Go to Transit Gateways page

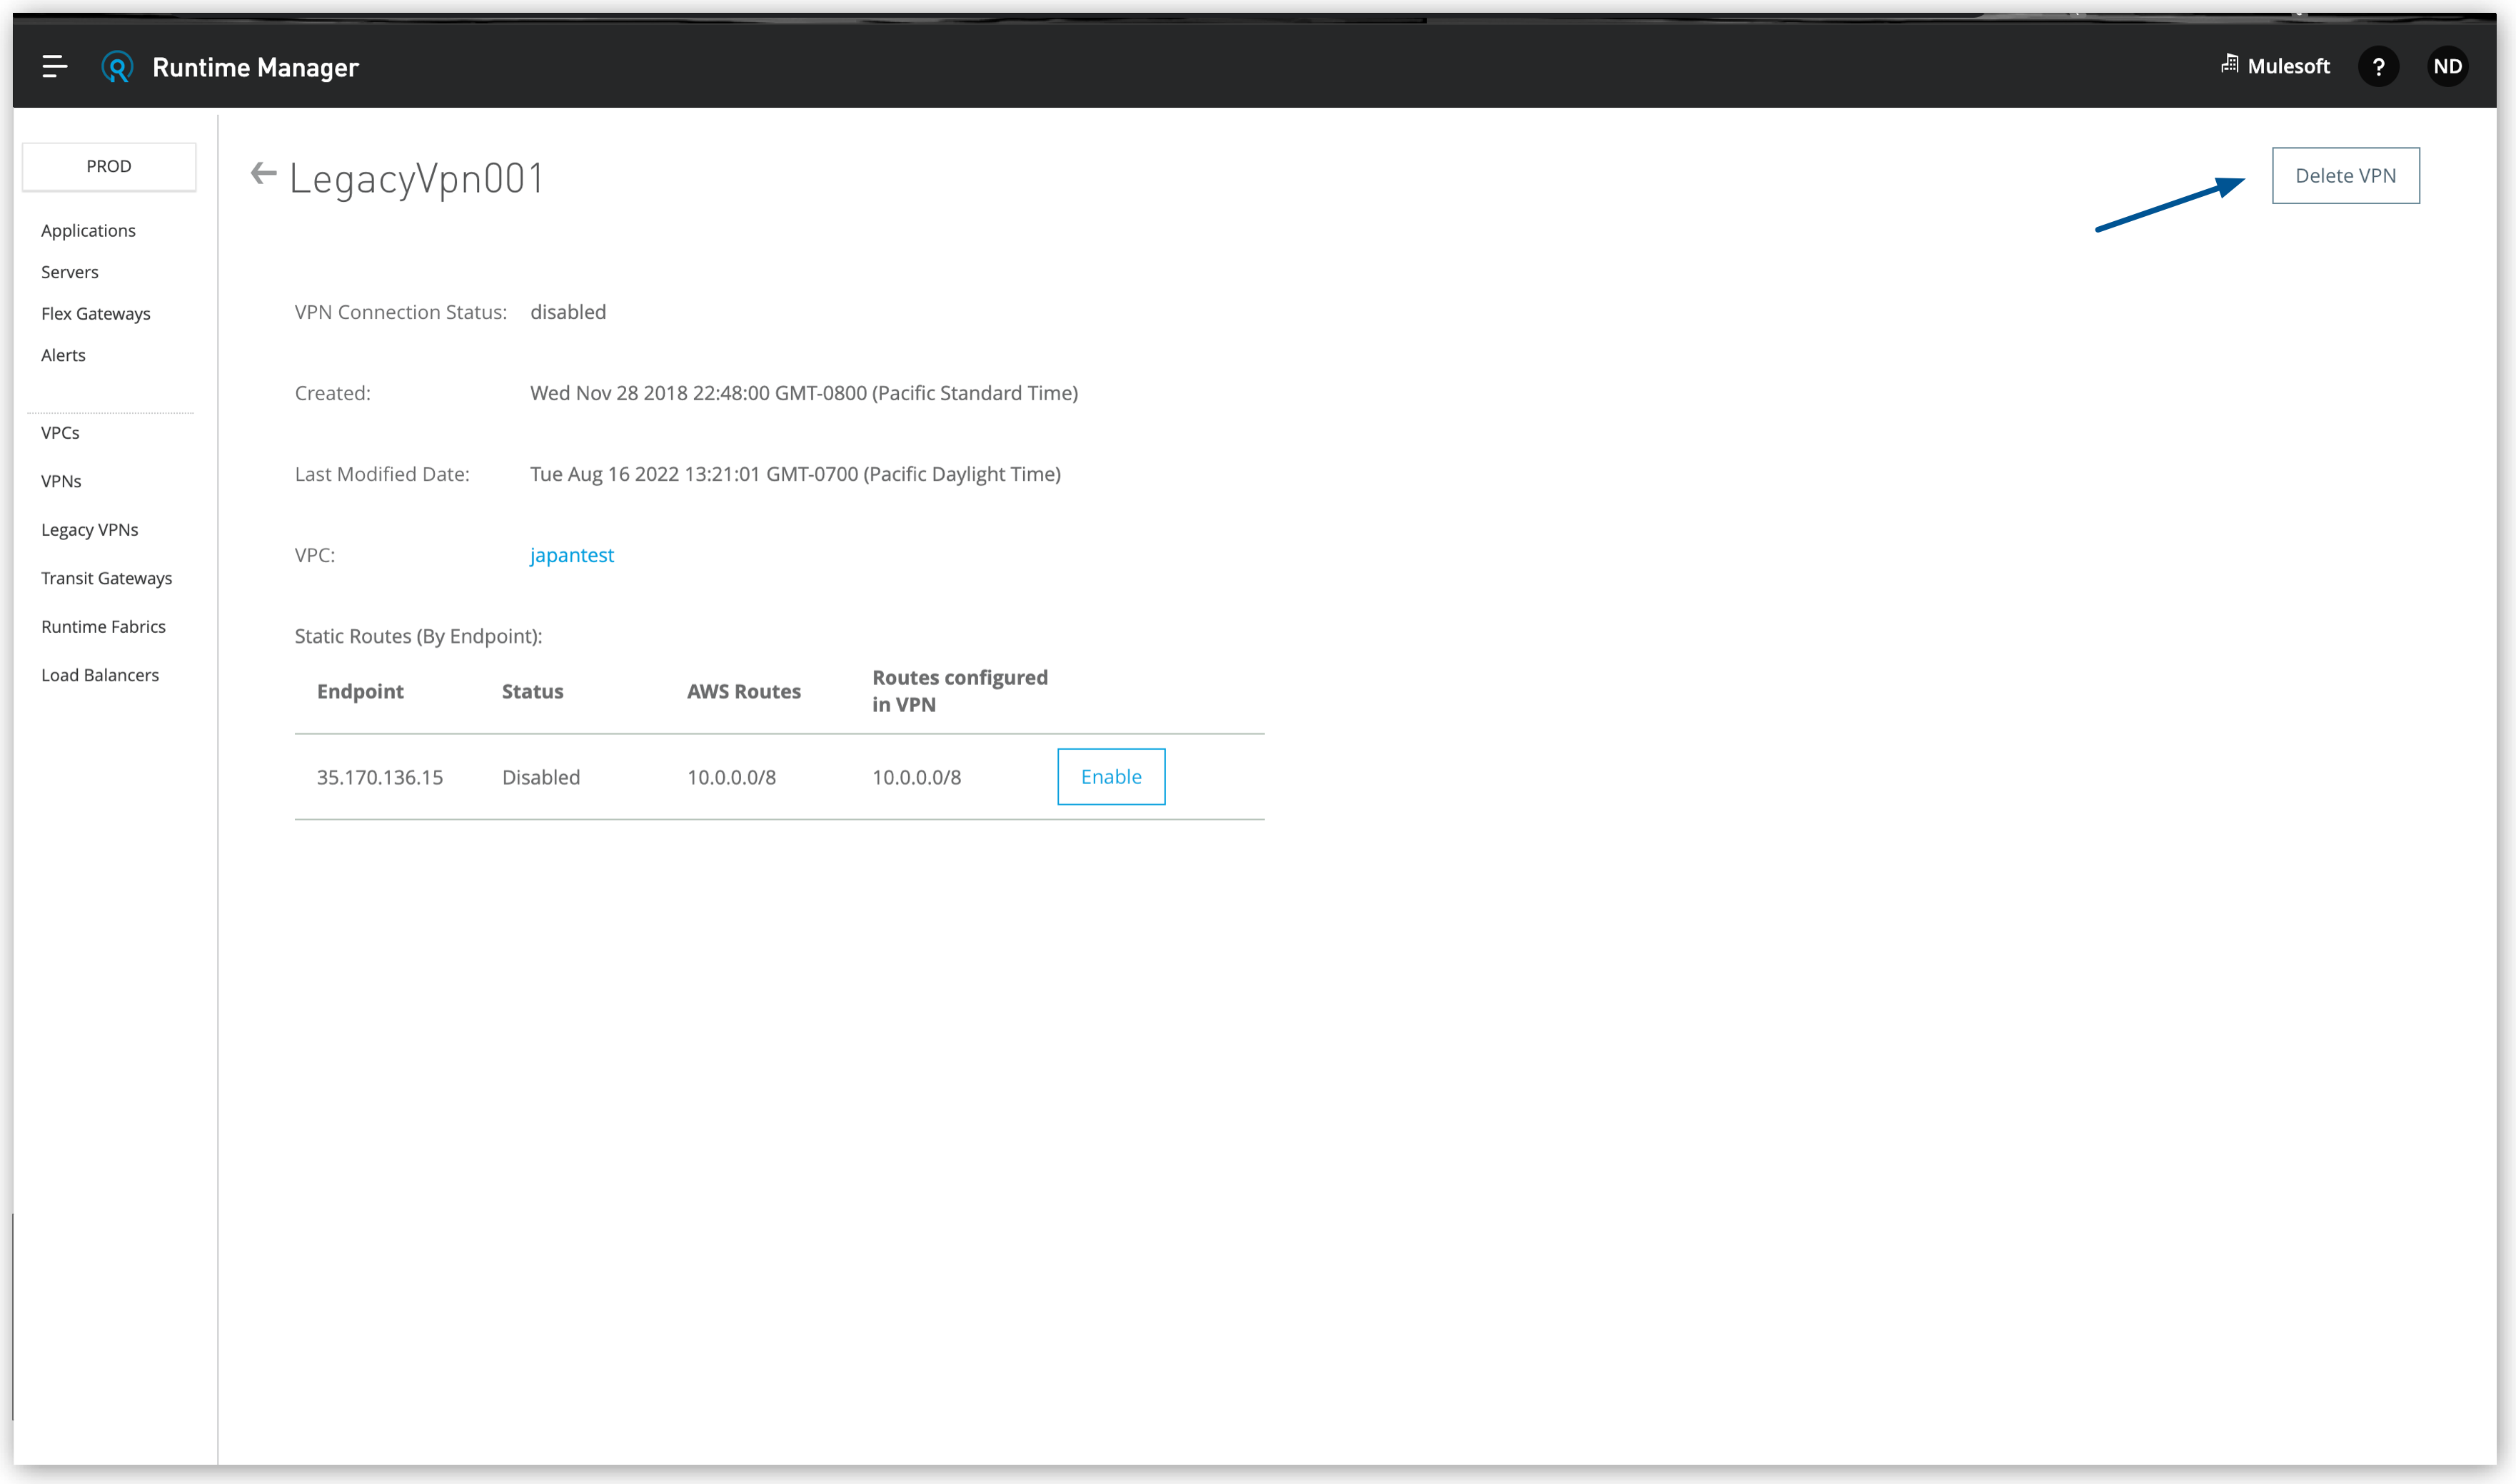click(106, 578)
